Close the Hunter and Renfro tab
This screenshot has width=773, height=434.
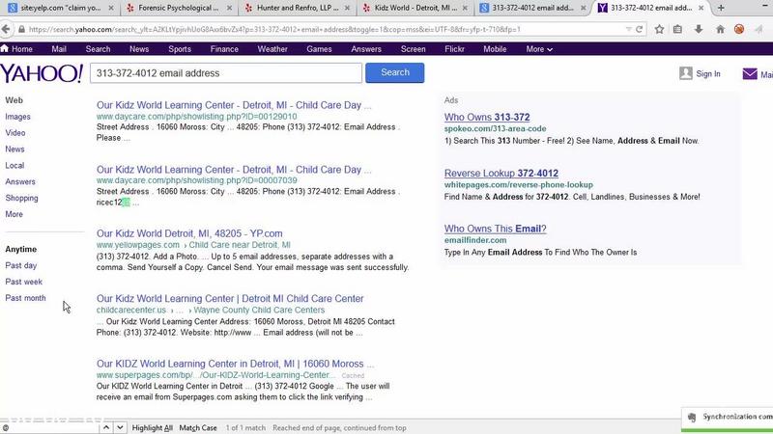coord(348,8)
